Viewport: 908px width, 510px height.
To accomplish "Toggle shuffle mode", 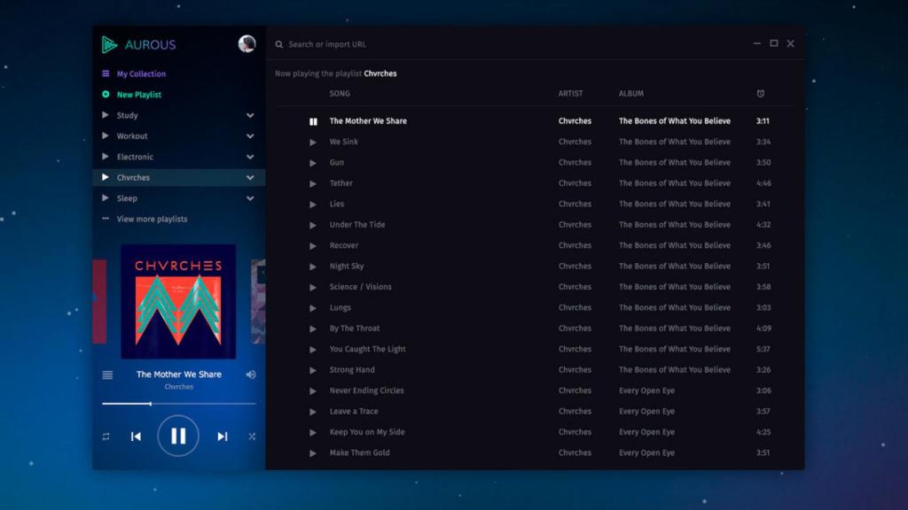I will (x=252, y=437).
